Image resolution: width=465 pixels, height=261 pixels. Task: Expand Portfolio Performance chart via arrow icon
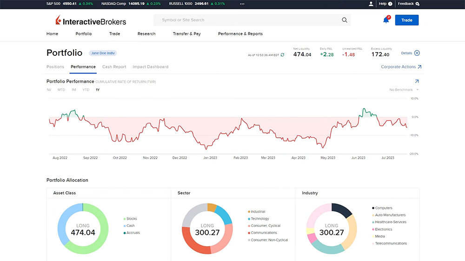(417, 81)
